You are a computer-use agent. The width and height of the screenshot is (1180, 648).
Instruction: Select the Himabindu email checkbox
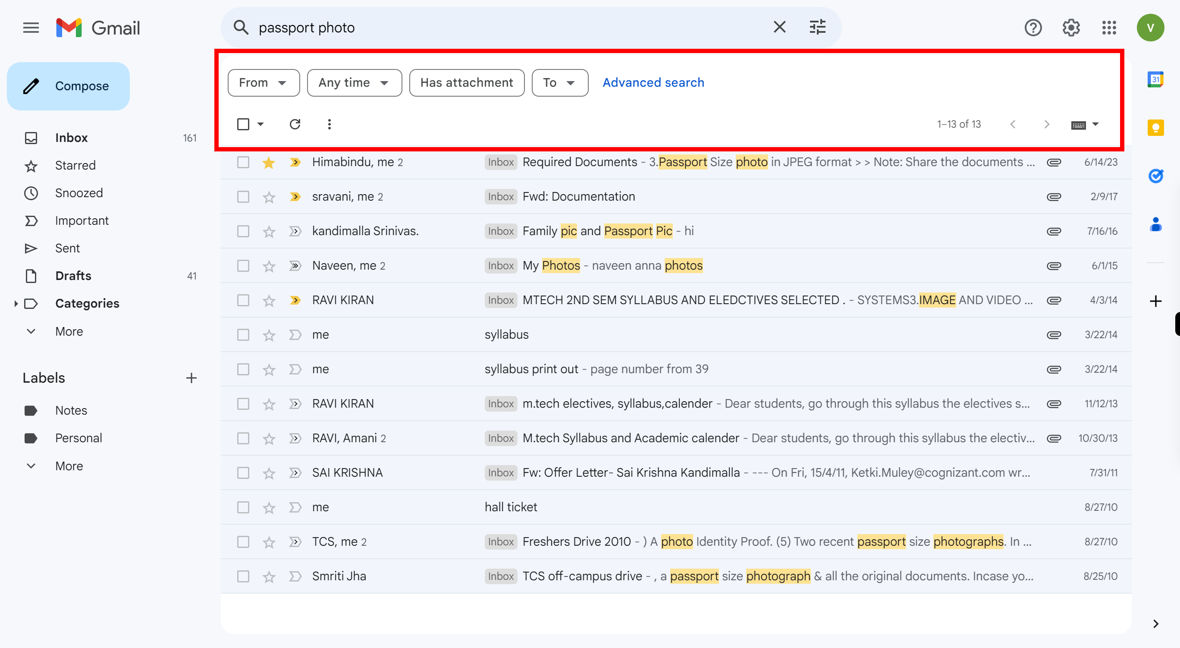click(243, 162)
